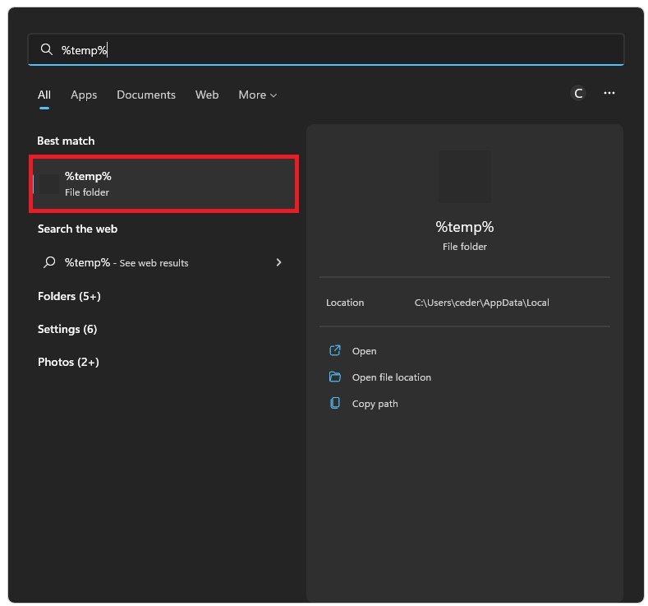Image resolution: width=648 pixels, height=606 pixels.
Task: Select the %temp% File folder best match
Action: point(163,183)
